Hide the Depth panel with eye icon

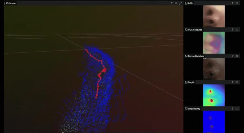tap(237, 82)
